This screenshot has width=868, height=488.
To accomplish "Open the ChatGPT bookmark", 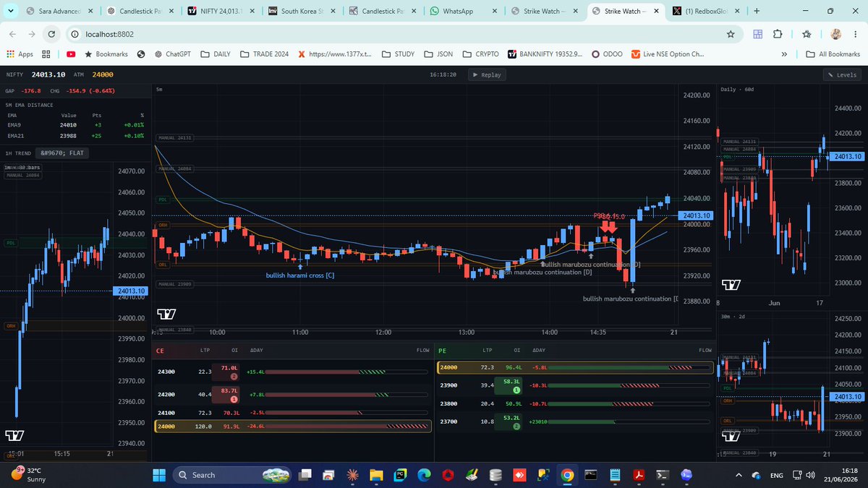I will (x=171, y=54).
